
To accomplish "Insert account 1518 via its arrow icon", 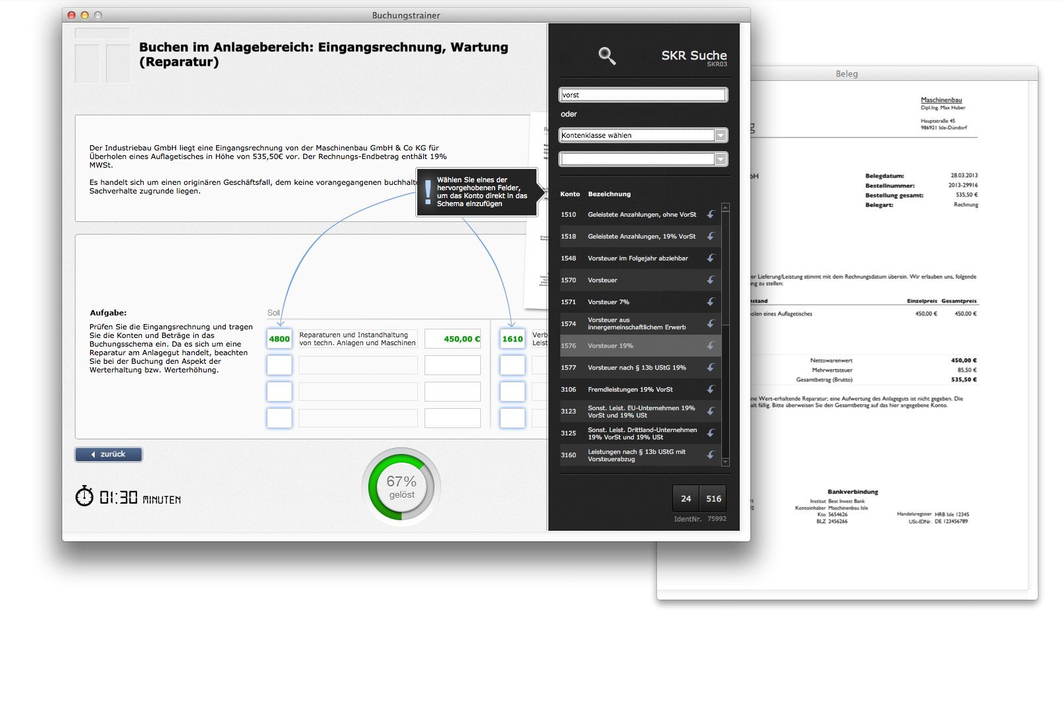I will (x=711, y=236).
